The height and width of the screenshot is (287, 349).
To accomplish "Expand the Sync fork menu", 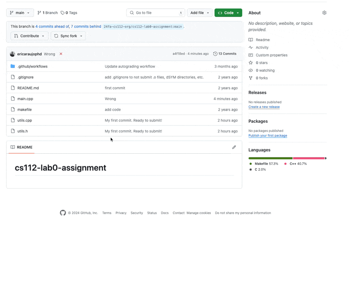I will point(68,36).
